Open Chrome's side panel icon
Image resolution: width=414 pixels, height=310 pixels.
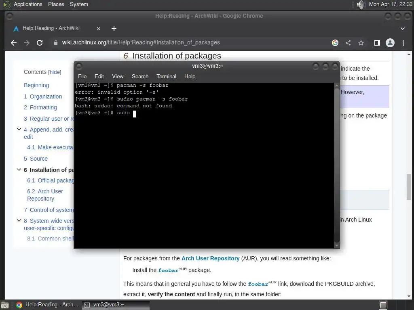click(377, 43)
